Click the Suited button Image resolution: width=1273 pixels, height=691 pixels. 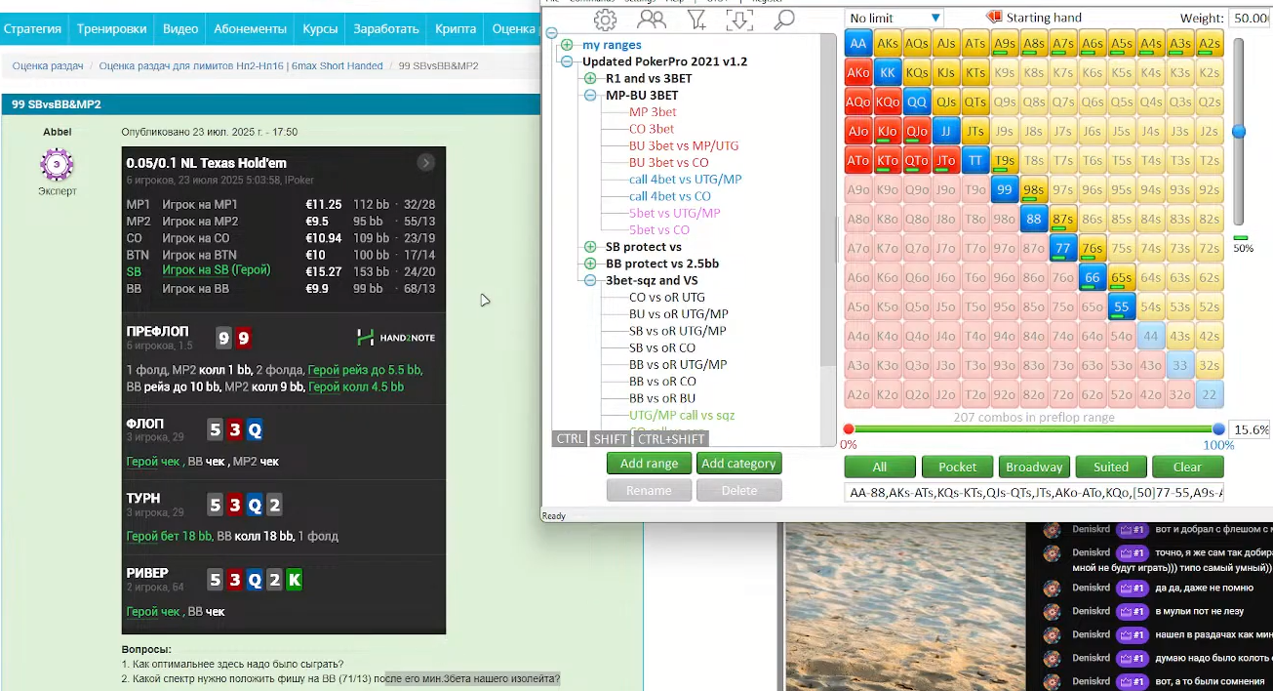[x=1111, y=467]
